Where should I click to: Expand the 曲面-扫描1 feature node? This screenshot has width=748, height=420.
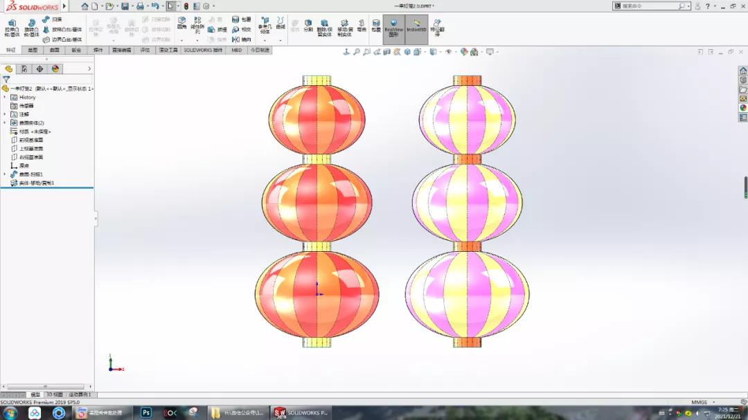5,173
